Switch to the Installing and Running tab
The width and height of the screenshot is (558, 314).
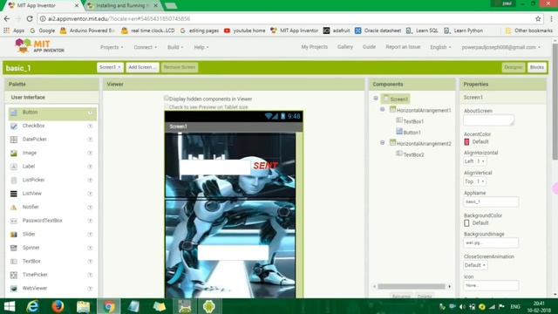pyautogui.click(x=122, y=5)
